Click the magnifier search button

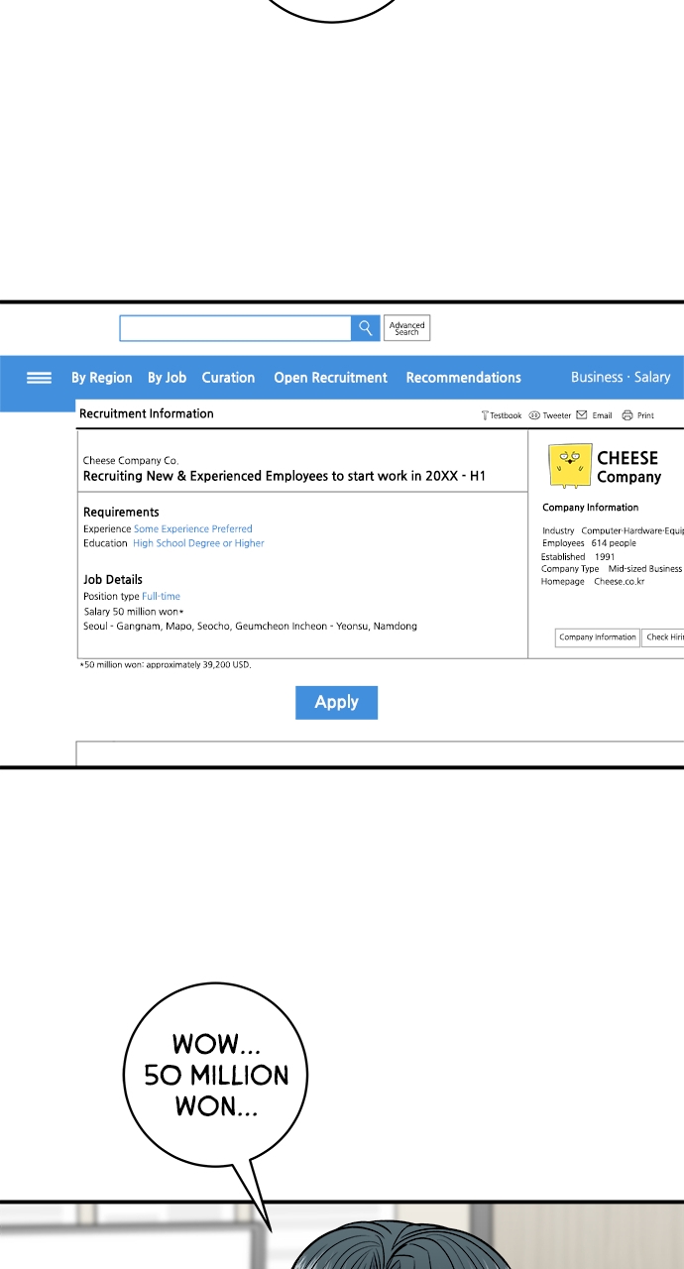pyautogui.click(x=366, y=328)
